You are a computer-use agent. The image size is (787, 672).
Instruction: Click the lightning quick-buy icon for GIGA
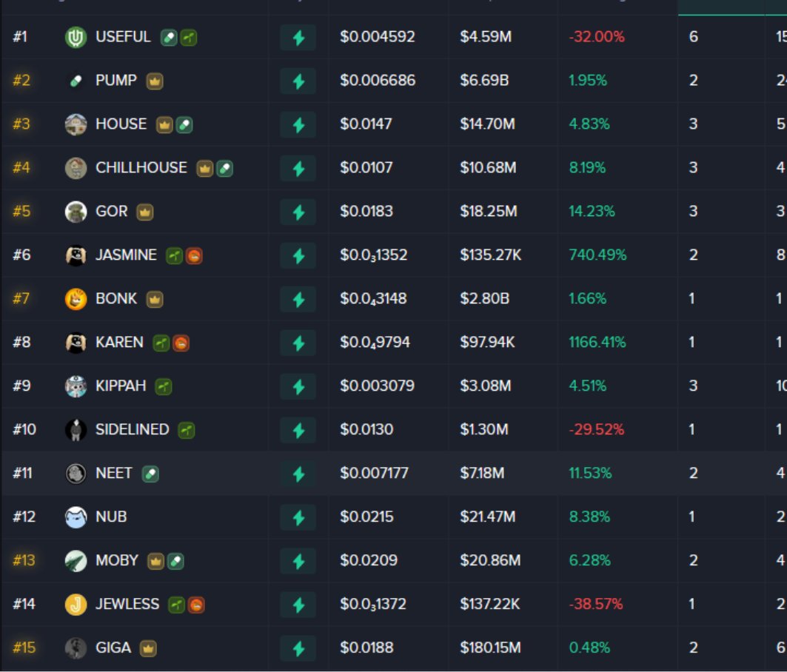pyautogui.click(x=298, y=649)
